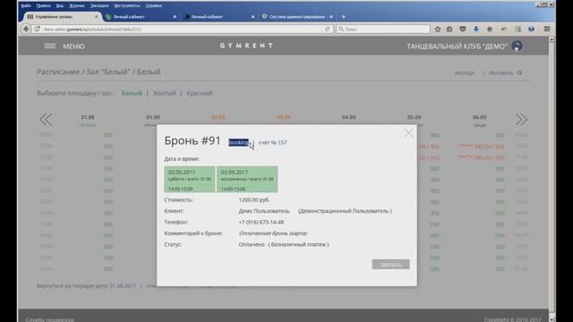This screenshot has width=573, height=322.
Task: Click the 06.09 date column header
Action: 480,117
